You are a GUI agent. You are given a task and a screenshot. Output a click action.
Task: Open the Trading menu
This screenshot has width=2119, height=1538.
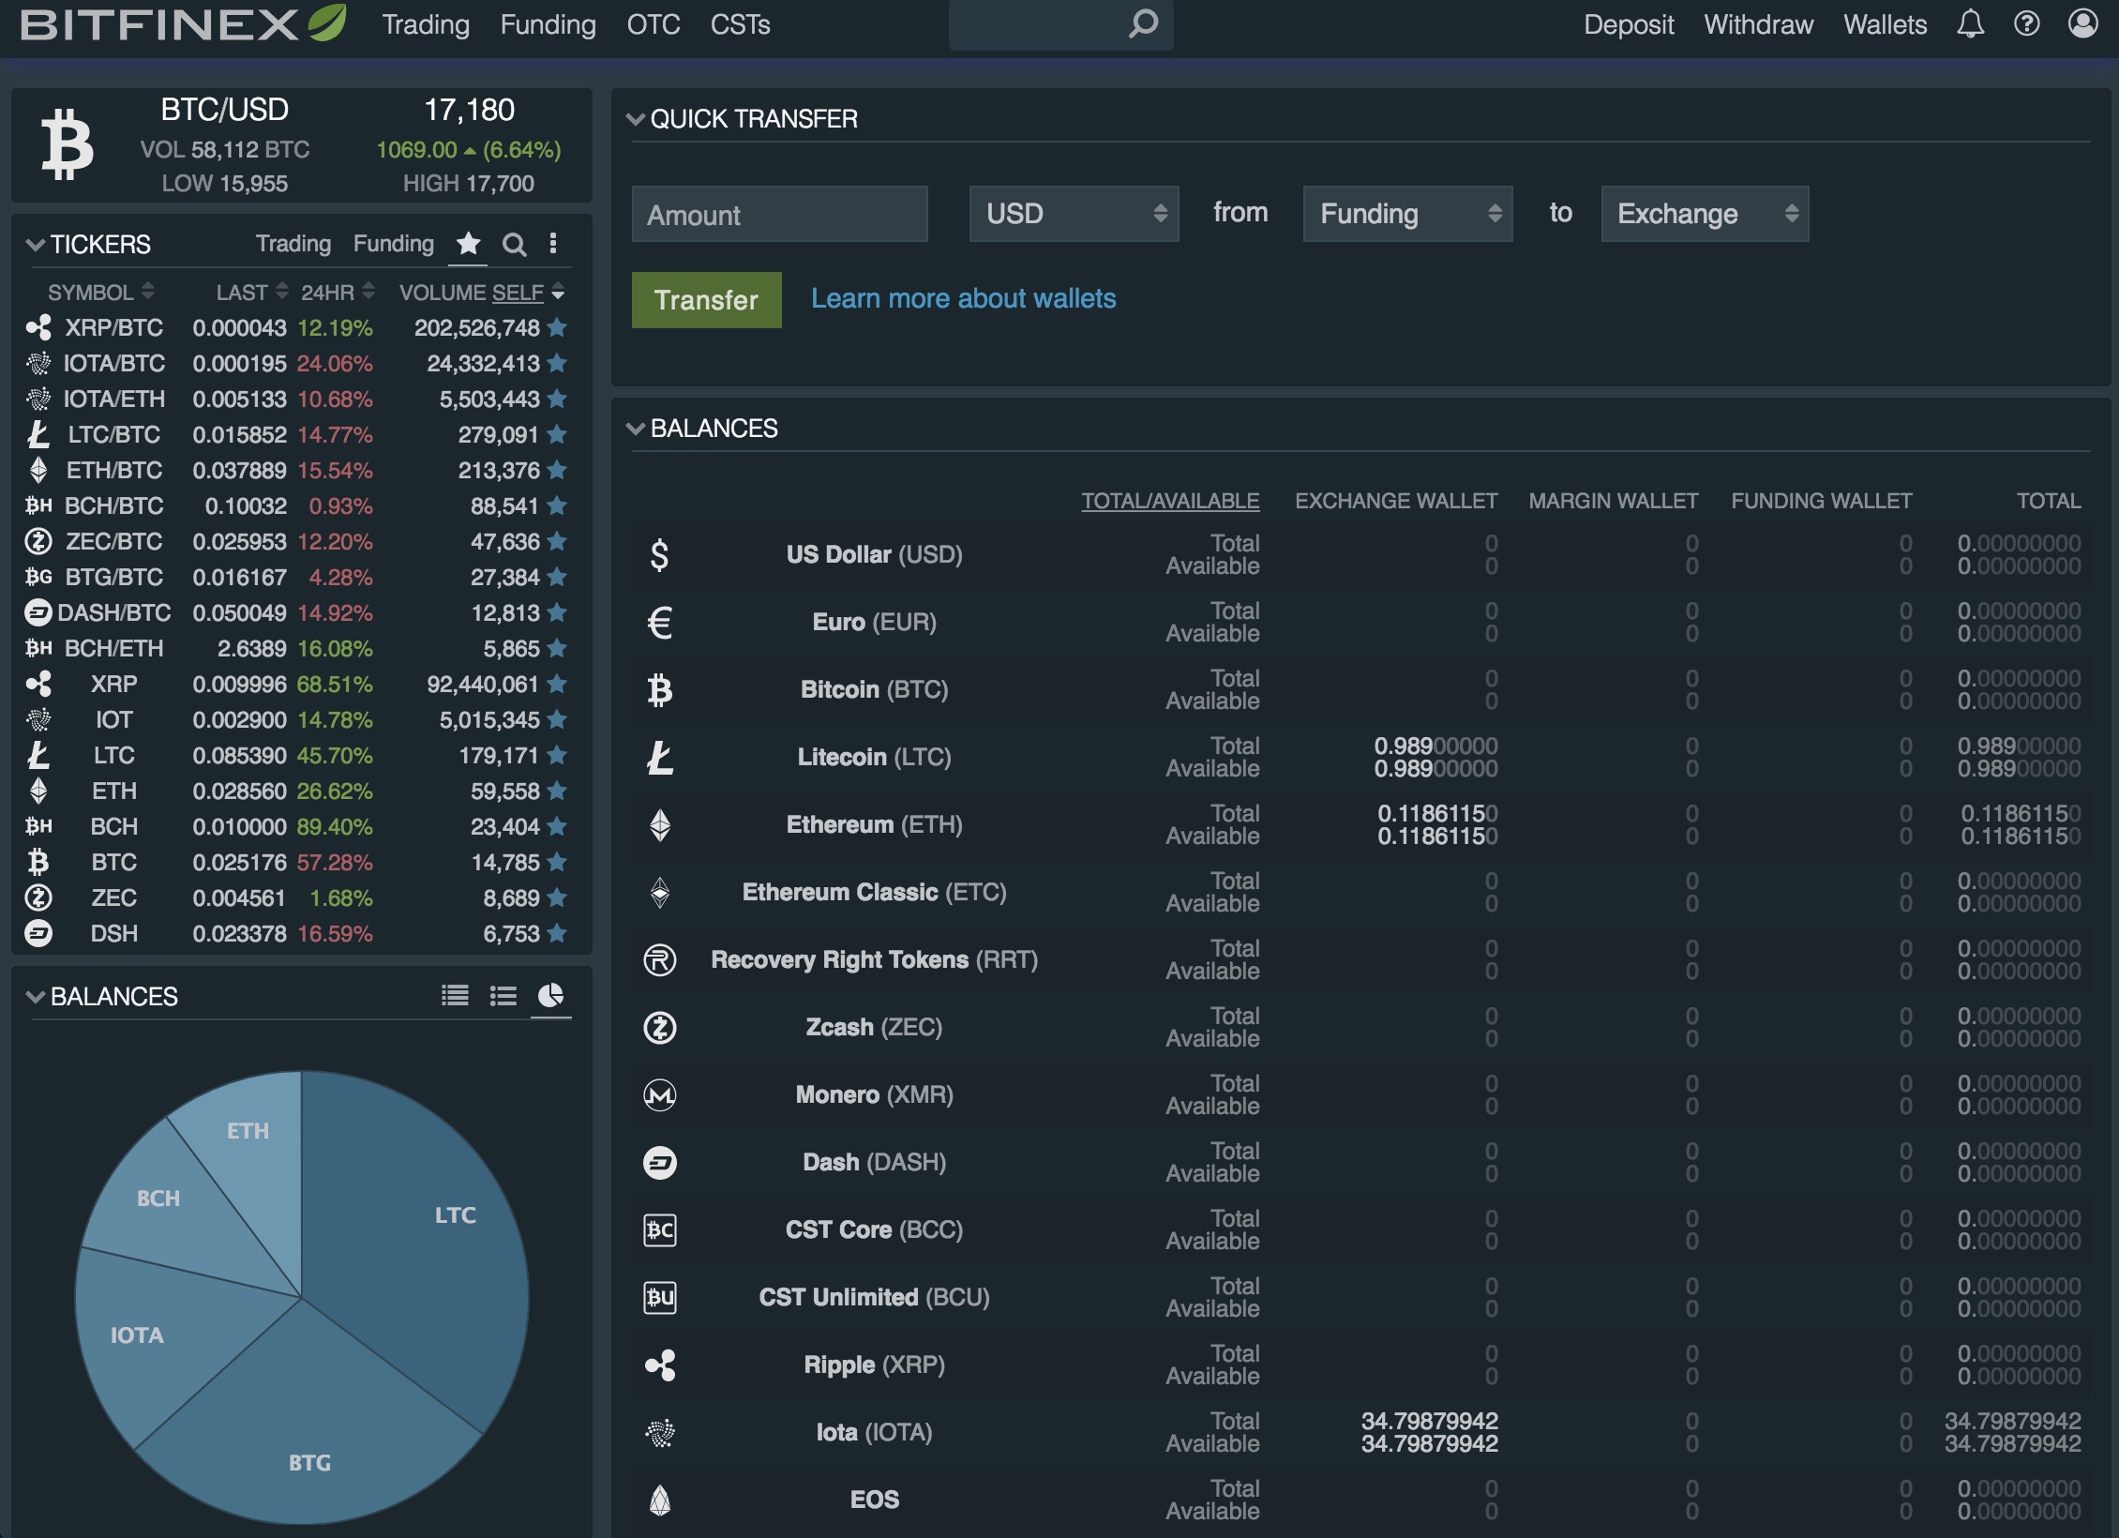click(426, 24)
